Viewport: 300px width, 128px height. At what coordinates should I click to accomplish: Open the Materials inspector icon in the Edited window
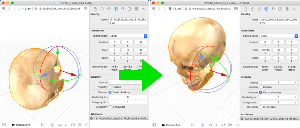click(280, 9)
